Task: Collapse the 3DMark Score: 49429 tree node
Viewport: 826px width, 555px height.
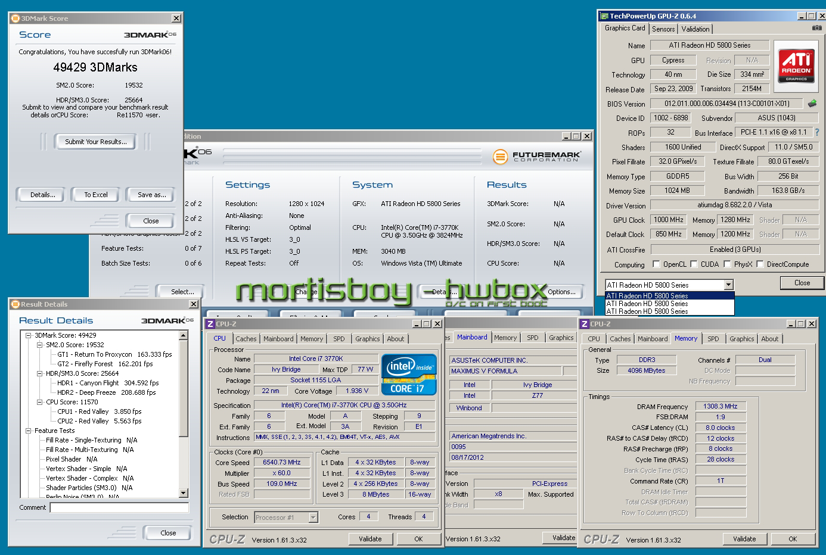Action: click(x=28, y=335)
